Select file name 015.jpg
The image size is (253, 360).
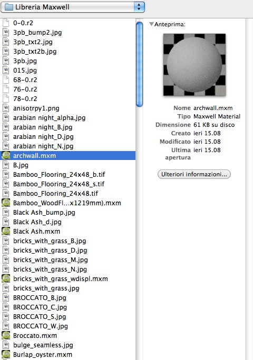click(25, 71)
